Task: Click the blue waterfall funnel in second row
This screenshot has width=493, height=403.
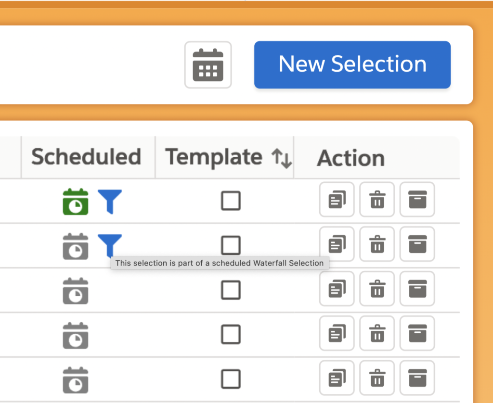Action: point(110,245)
